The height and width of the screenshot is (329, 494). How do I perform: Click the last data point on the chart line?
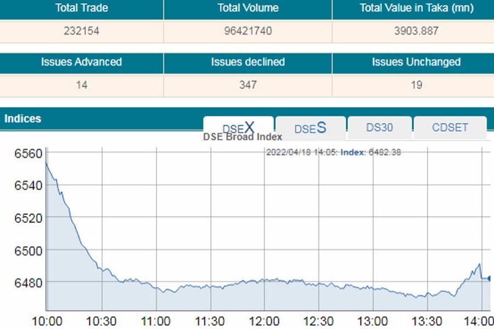pos(489,279)
